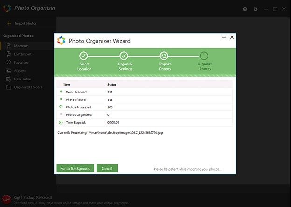
Task: Close the Photo Organizer Wizard dialog
Action: tap(232, 37)
